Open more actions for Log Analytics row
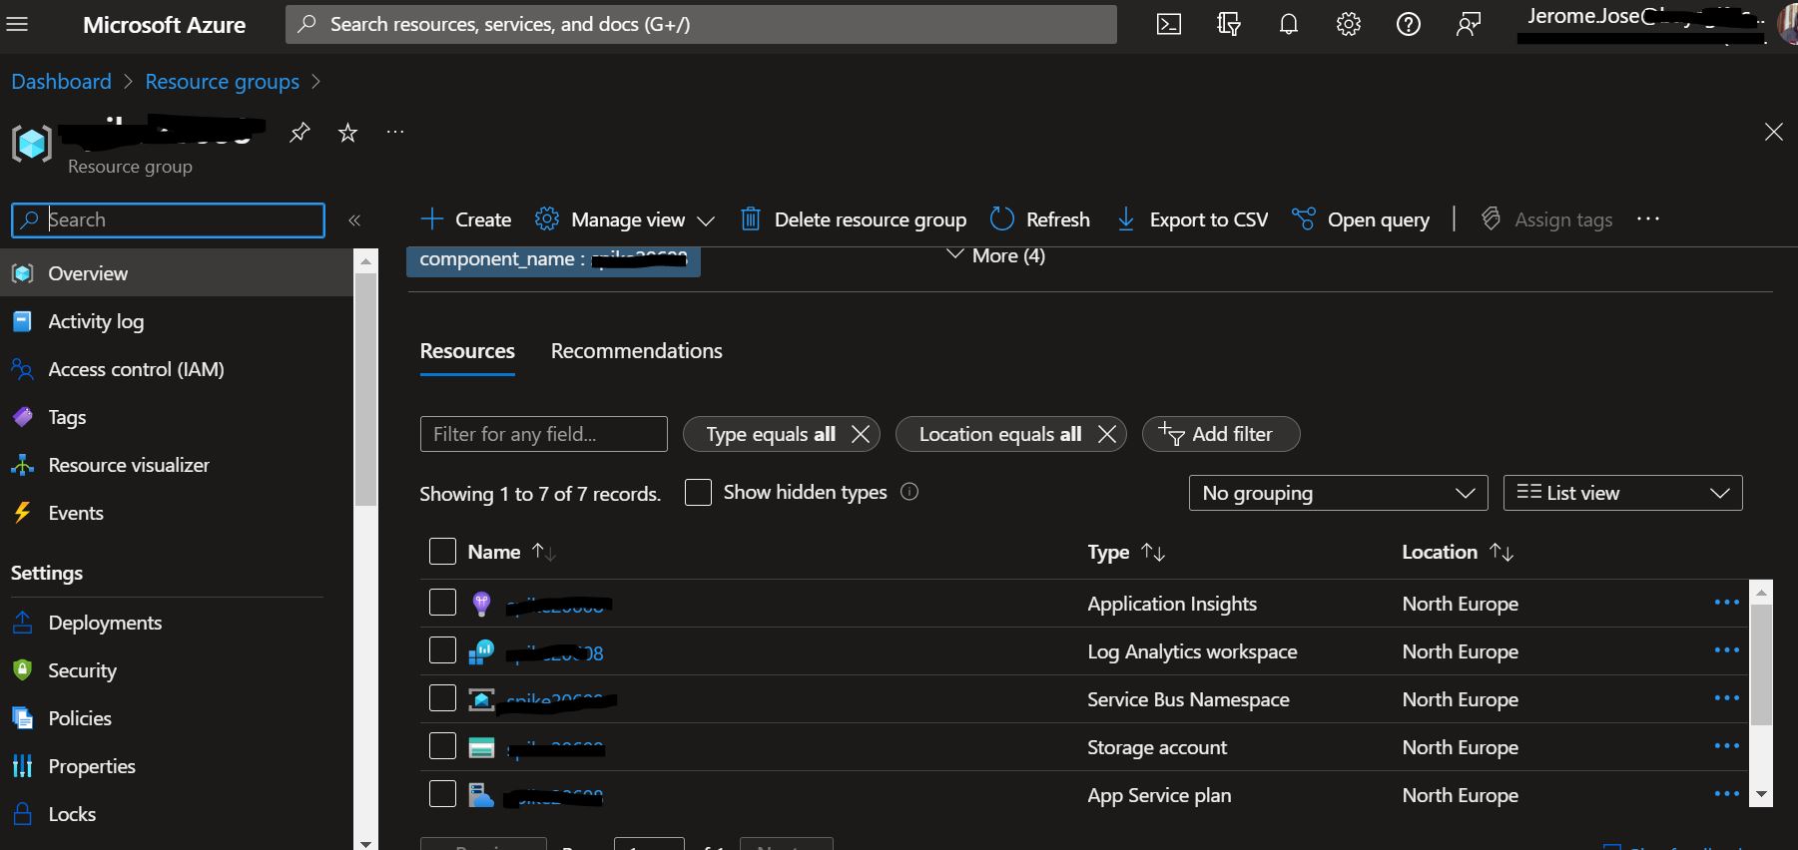Screen dimensions: 1798x850 [1726, 650]
